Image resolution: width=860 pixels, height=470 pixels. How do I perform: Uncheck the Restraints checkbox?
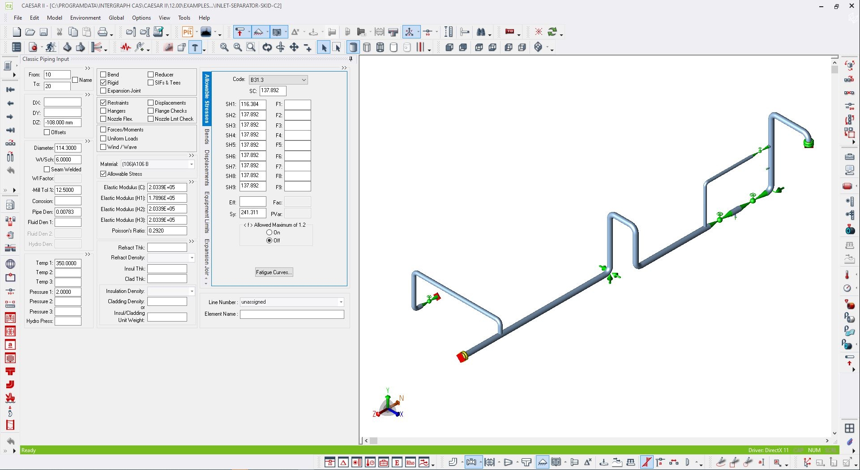(103, 103)
